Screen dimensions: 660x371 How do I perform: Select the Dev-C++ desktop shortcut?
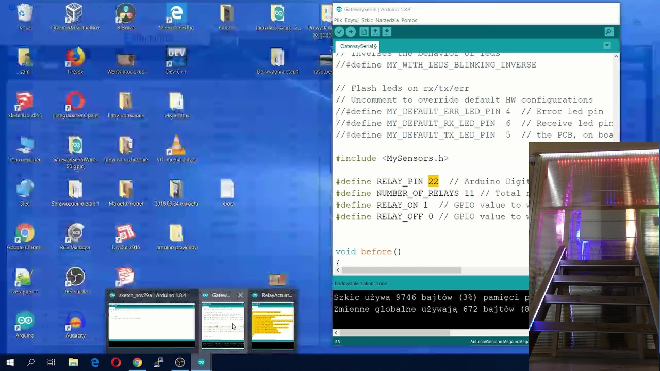click(176, 61)
